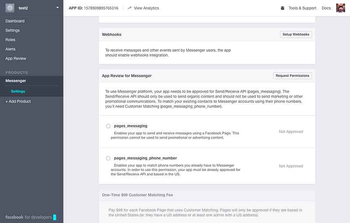Open Messenger's Settings sub-item

point(18,91)
